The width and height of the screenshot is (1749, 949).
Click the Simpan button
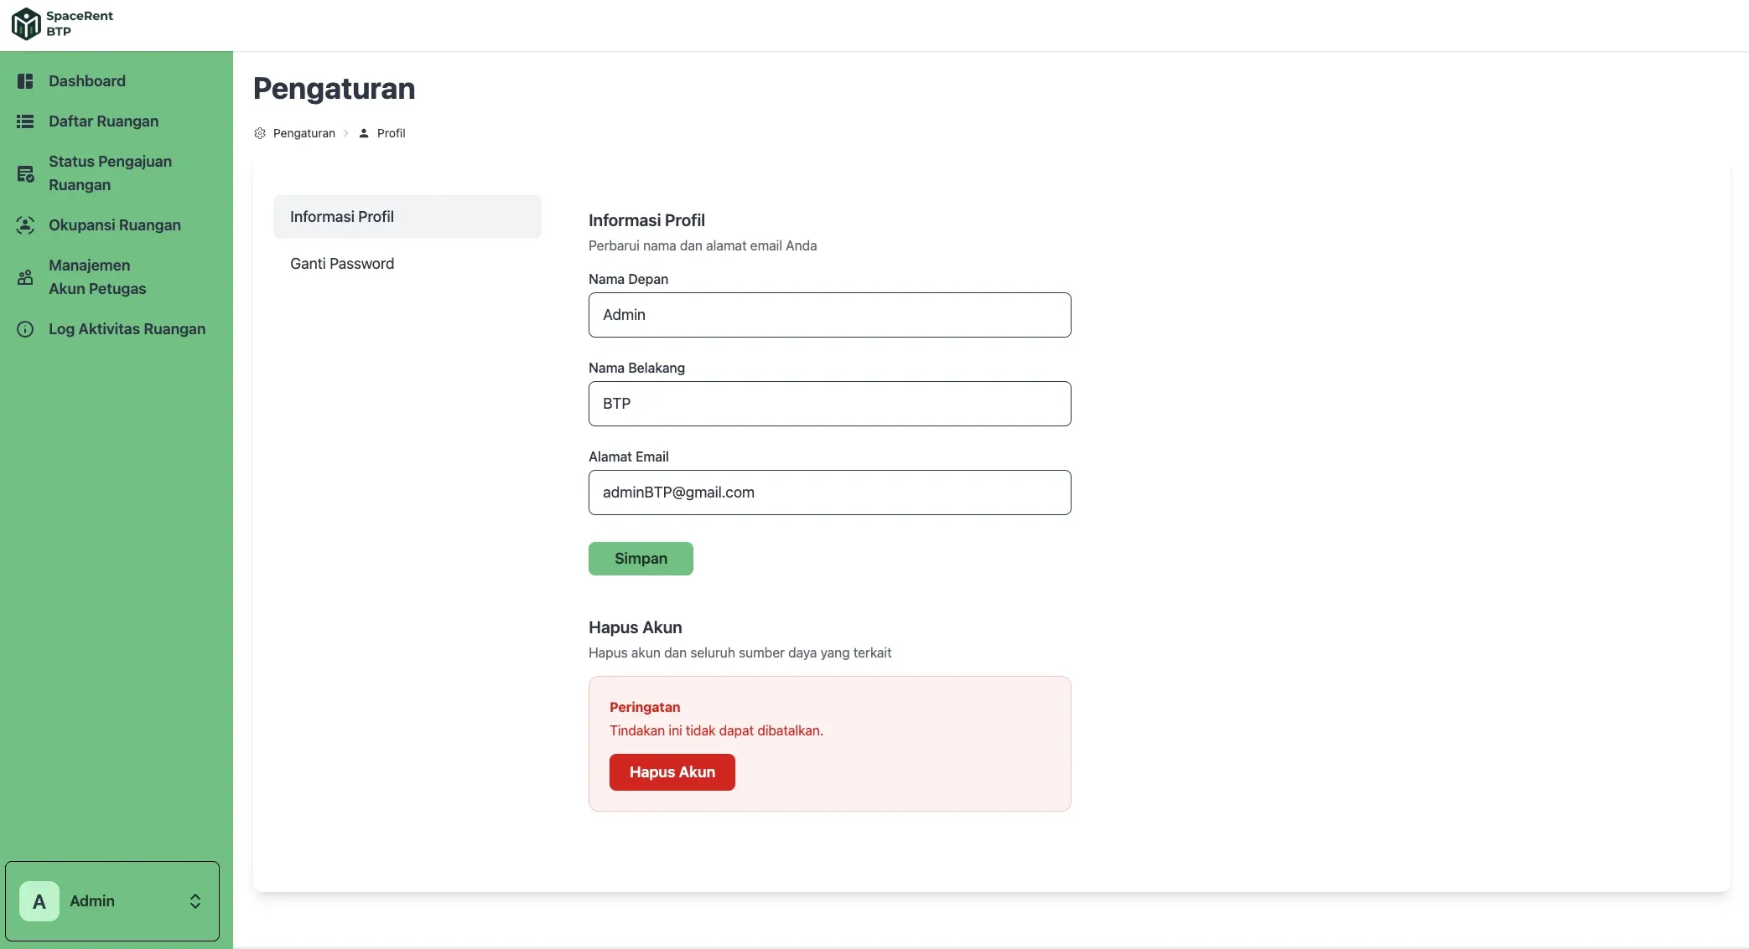[x=641, y=559]
